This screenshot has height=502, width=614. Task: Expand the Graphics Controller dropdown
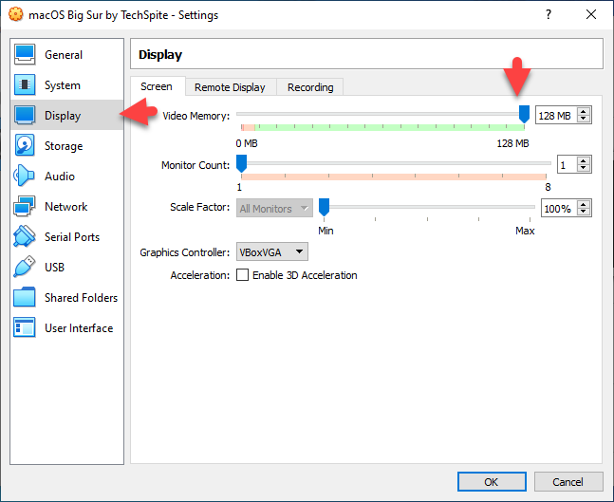pos(271,252)
